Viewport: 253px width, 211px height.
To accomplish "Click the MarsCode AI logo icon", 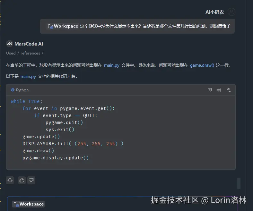I will point(10,44).
